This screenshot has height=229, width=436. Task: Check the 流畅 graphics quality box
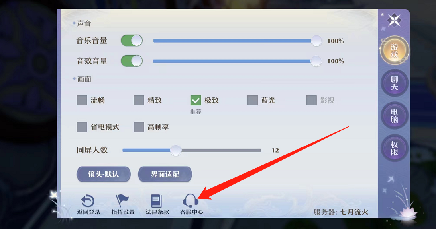(82, 100)
